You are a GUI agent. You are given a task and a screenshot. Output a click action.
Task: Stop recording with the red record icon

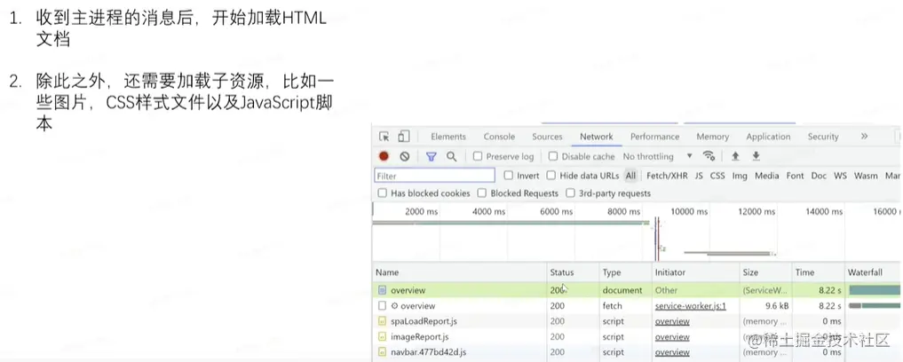(384, 156)
